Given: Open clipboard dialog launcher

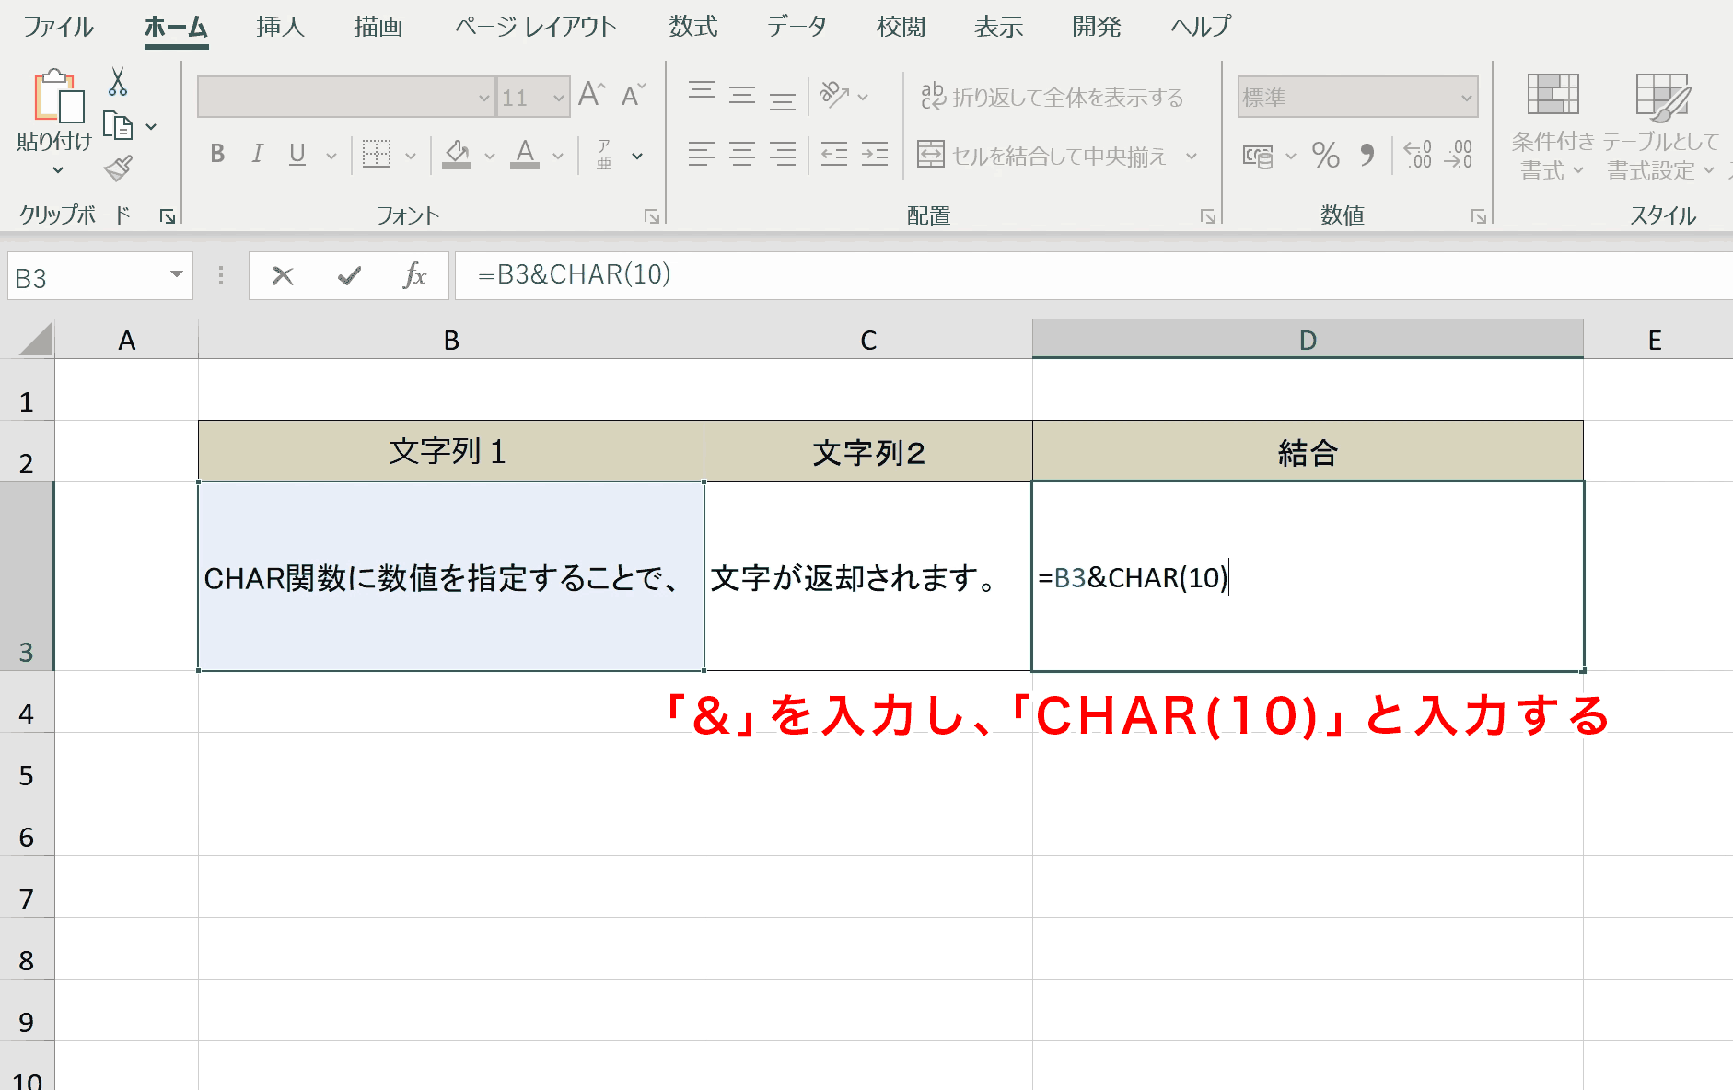Looking at the screenshot, I should (x=168, y=216).
